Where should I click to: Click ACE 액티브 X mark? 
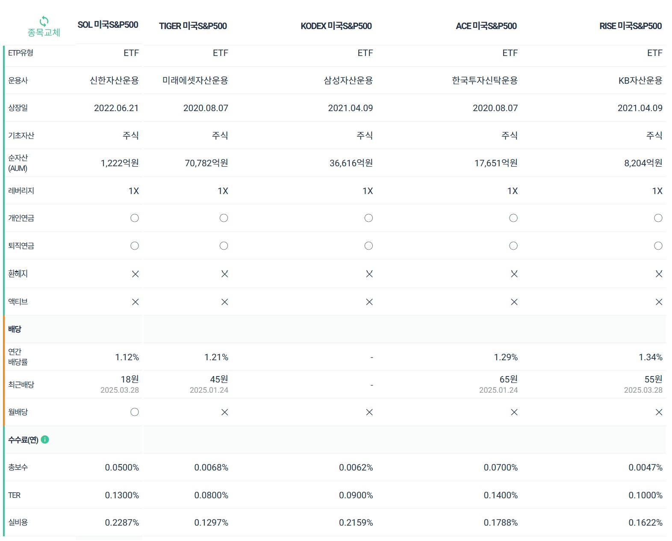click(x=514, y=302)
